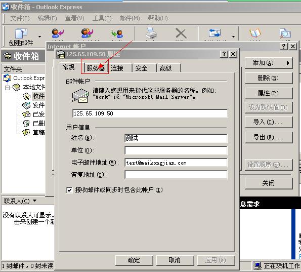Viewport: 301px width, 272px height.
Task: Click the 正在联机工作 status bar icon
Action: click(258, 266)
